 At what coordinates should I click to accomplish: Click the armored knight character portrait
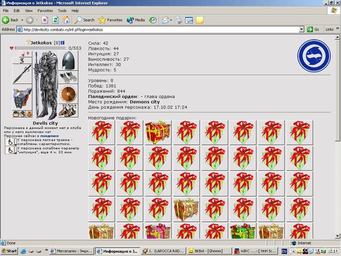[45, 84]
